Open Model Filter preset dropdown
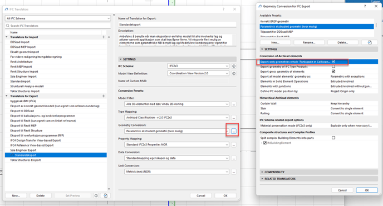Screen dimensions: 383x206 coord(176,104)
